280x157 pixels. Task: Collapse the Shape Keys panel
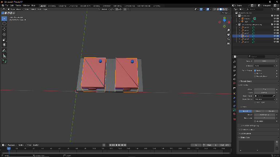click(245, 137)
